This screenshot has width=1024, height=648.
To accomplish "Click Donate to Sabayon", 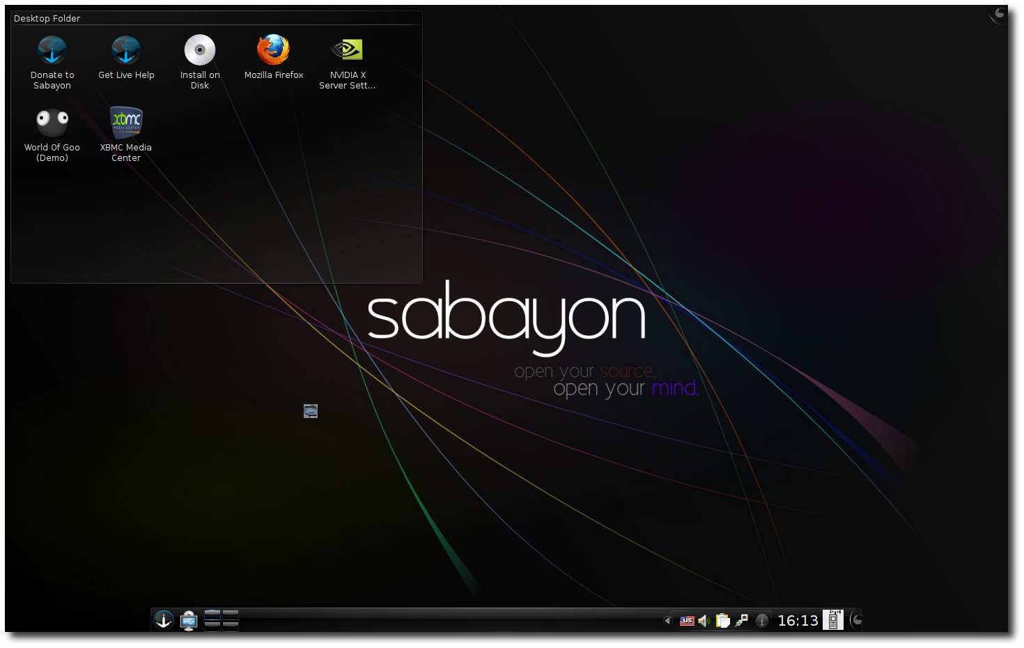I will [x=52, y=50].
